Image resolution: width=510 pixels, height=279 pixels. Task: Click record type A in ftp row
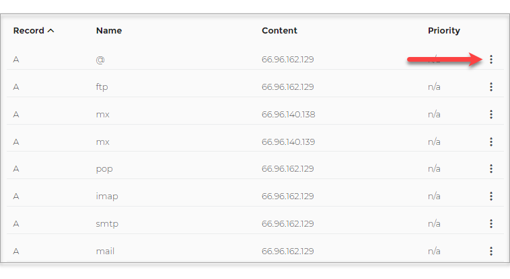coord(16,87)
